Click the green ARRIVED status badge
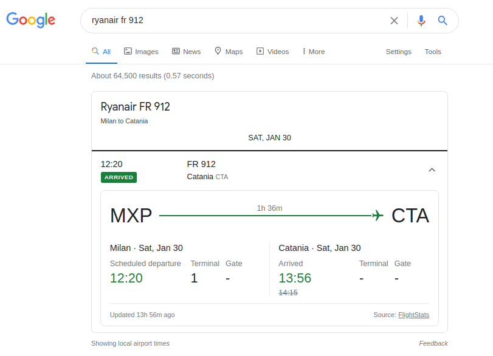 point(119,177)
